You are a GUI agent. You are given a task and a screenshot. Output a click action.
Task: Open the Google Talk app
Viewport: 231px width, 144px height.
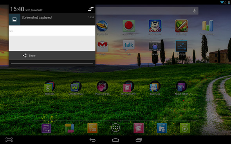click(x=128, y=46)
